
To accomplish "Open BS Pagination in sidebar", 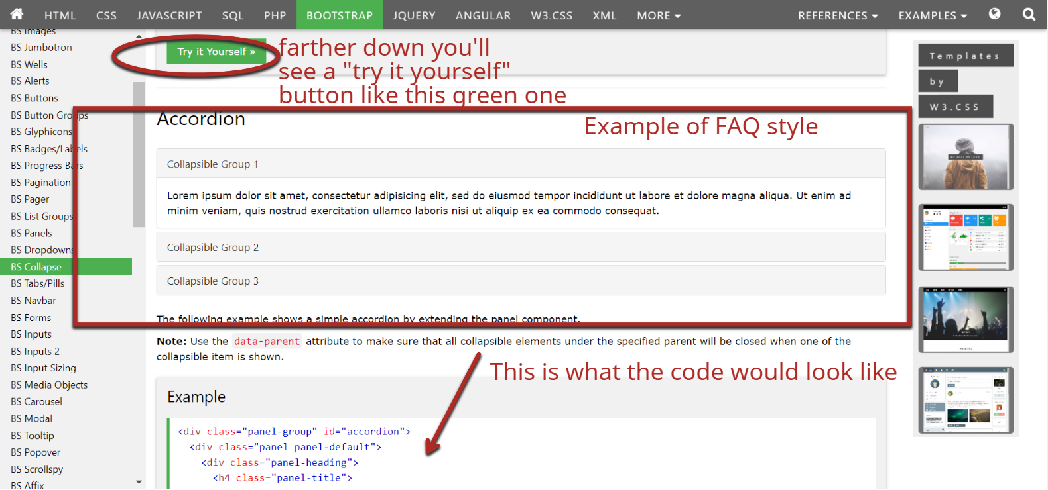I will point(40,183).
